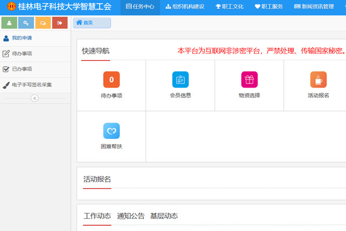The image size is (346, 231).
Task: Click the blue 会员信息 icon
Action: 180,79
